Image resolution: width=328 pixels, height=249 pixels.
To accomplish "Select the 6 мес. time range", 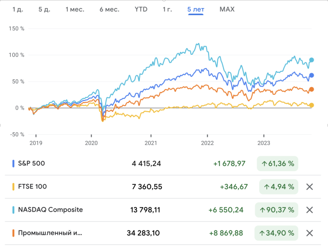I will pyautogui.click(x=109, y=9).
